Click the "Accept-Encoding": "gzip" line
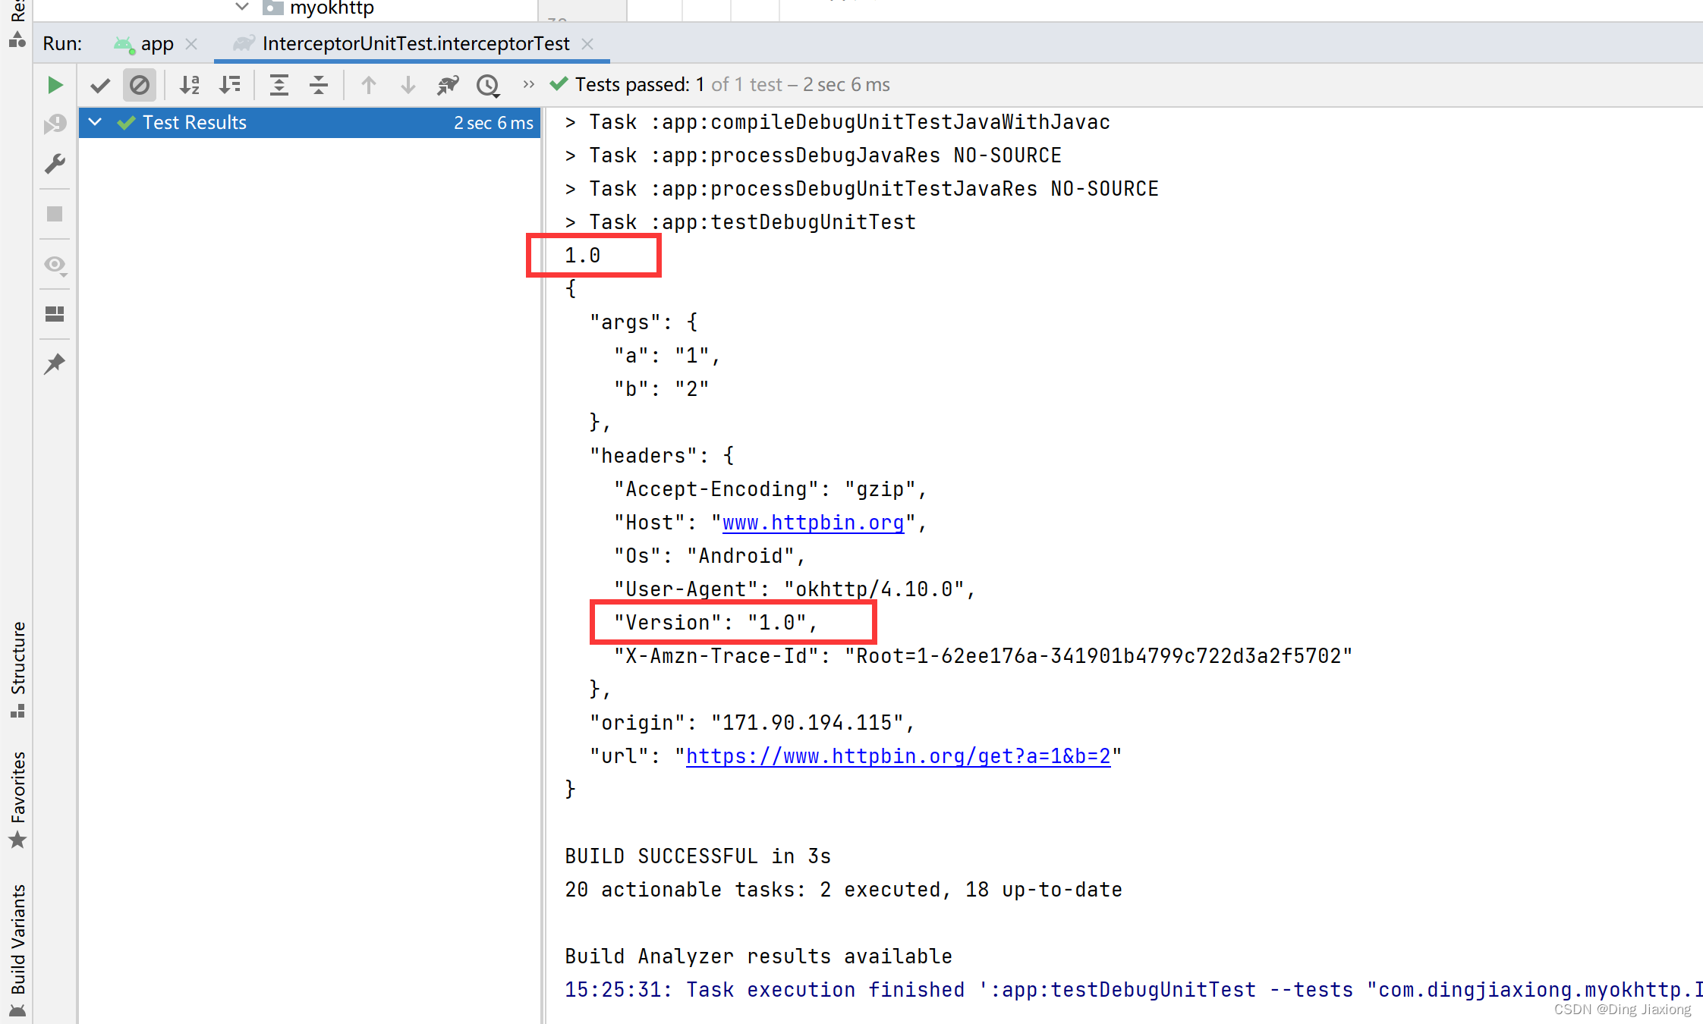 pyautogui.click(x=770, y=489)
